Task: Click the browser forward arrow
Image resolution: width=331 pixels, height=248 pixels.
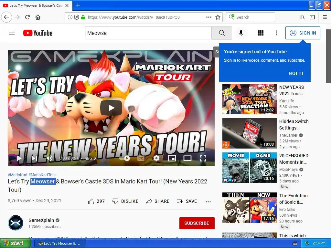Action: 17,17
